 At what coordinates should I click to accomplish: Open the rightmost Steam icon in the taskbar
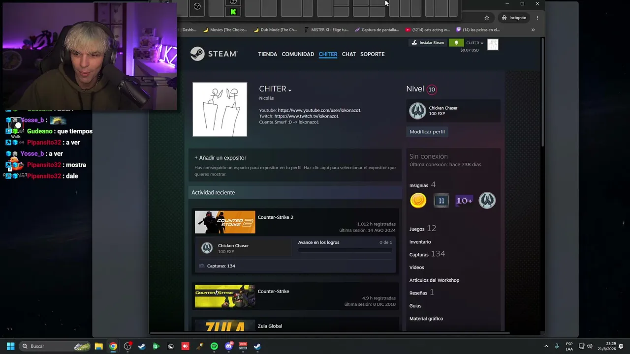pyautogui.click(x=257, y=346)
